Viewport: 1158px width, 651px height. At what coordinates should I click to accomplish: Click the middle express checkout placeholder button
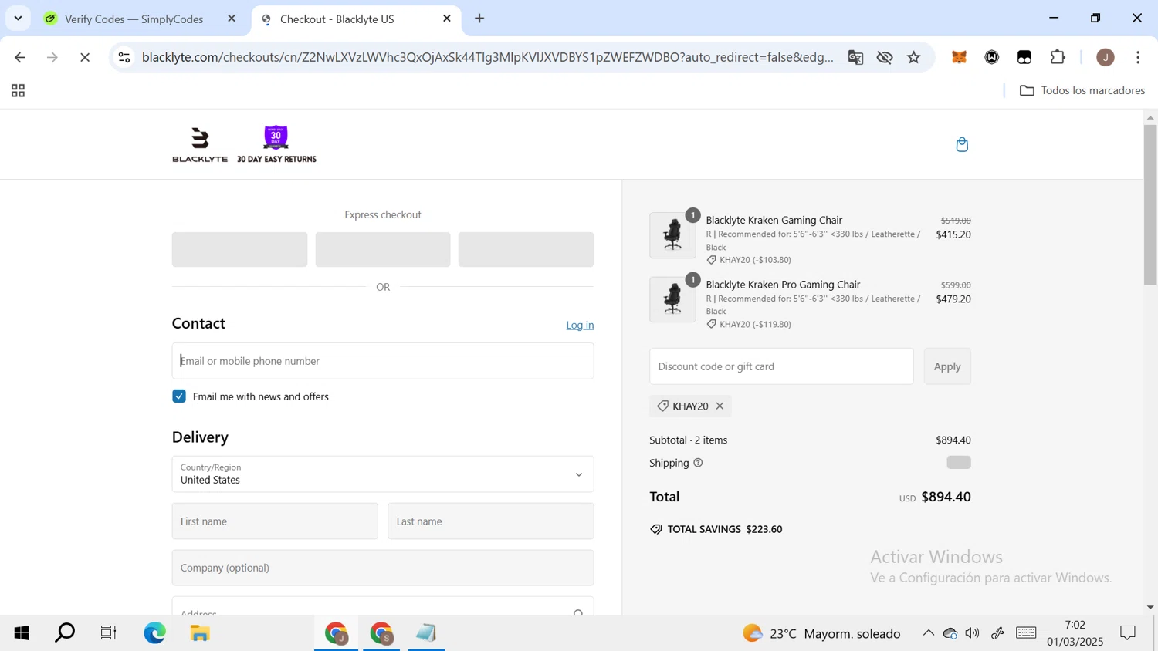[383, 250]
